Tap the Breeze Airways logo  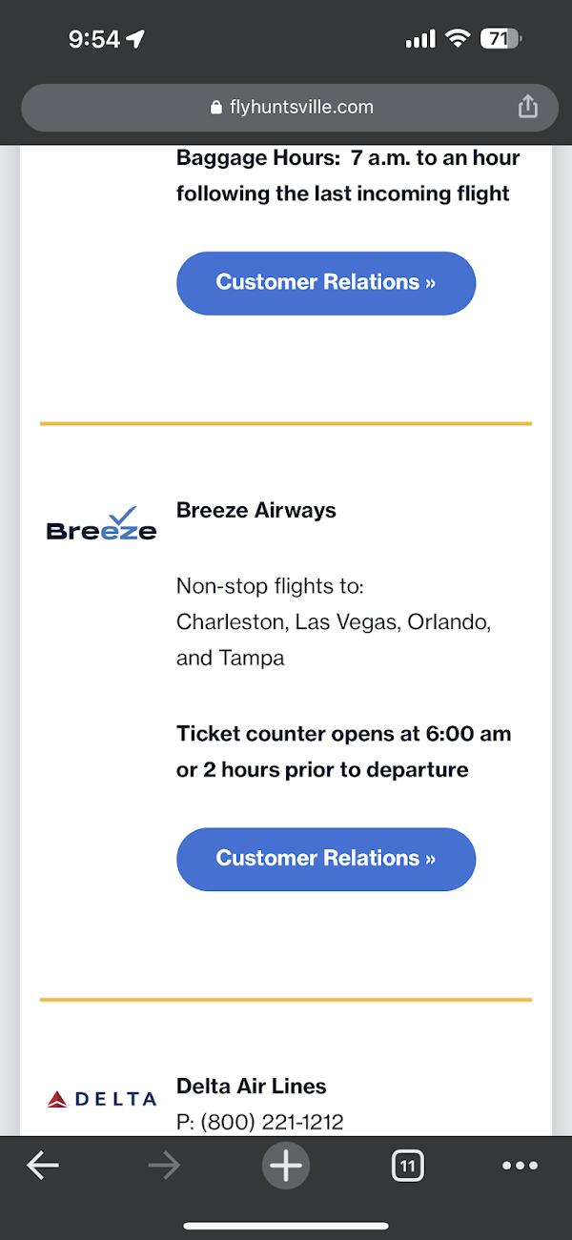coord(101,524)
